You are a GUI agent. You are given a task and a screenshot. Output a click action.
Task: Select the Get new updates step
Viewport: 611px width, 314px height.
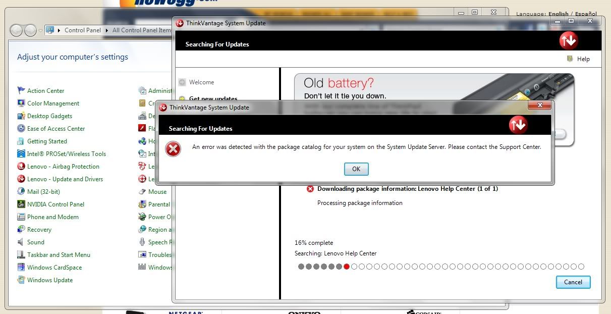point(213,99)
